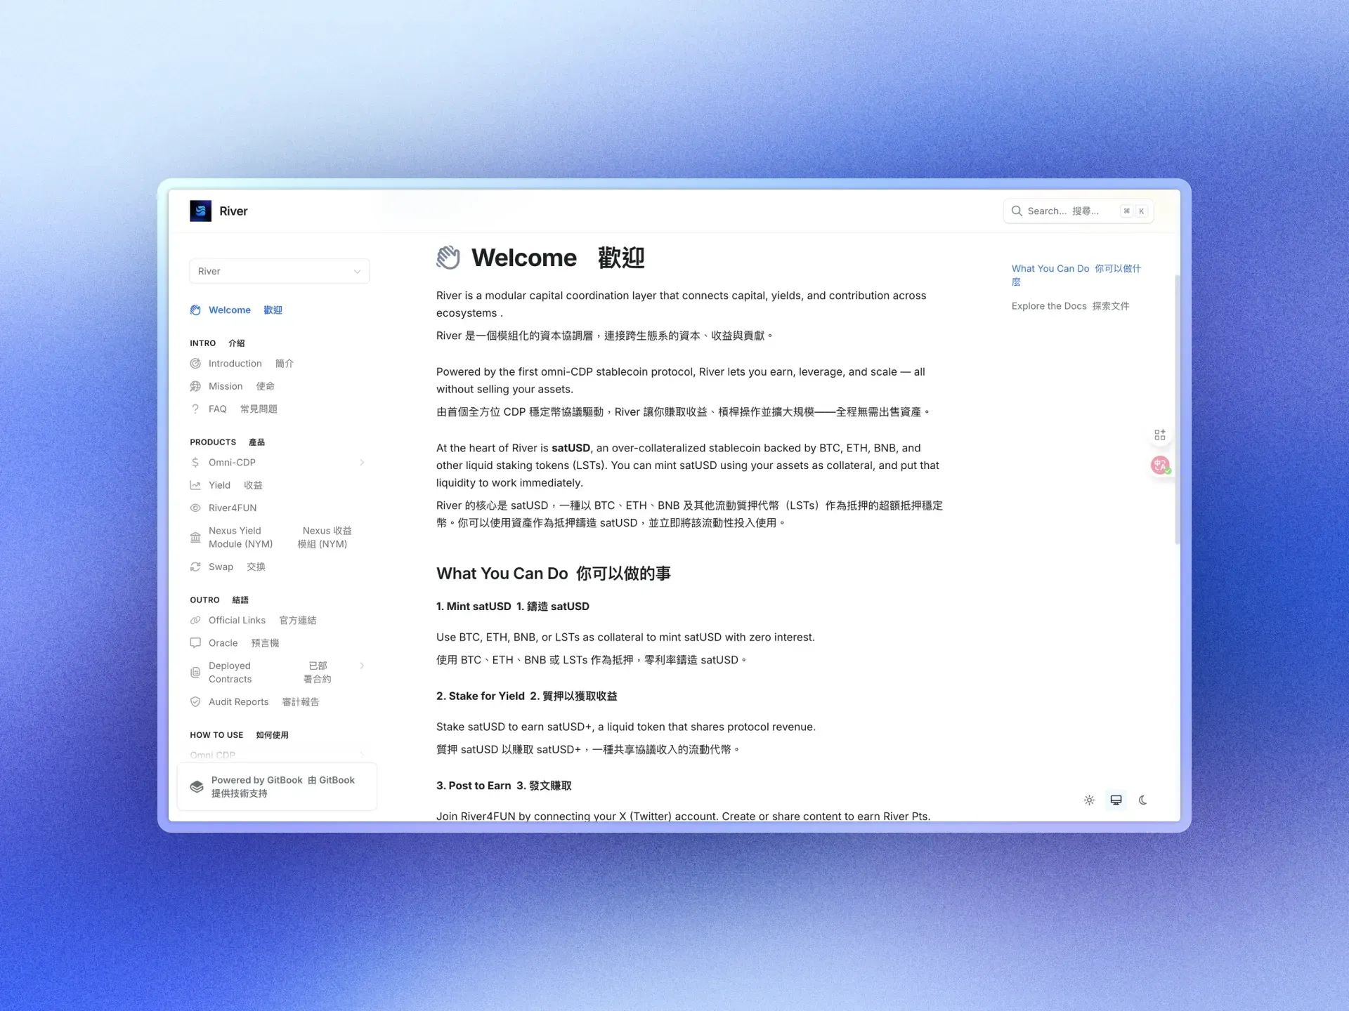Click the PRODUCTS section heading
The height and width of the screenshot is (1011, 1349).
227,442
